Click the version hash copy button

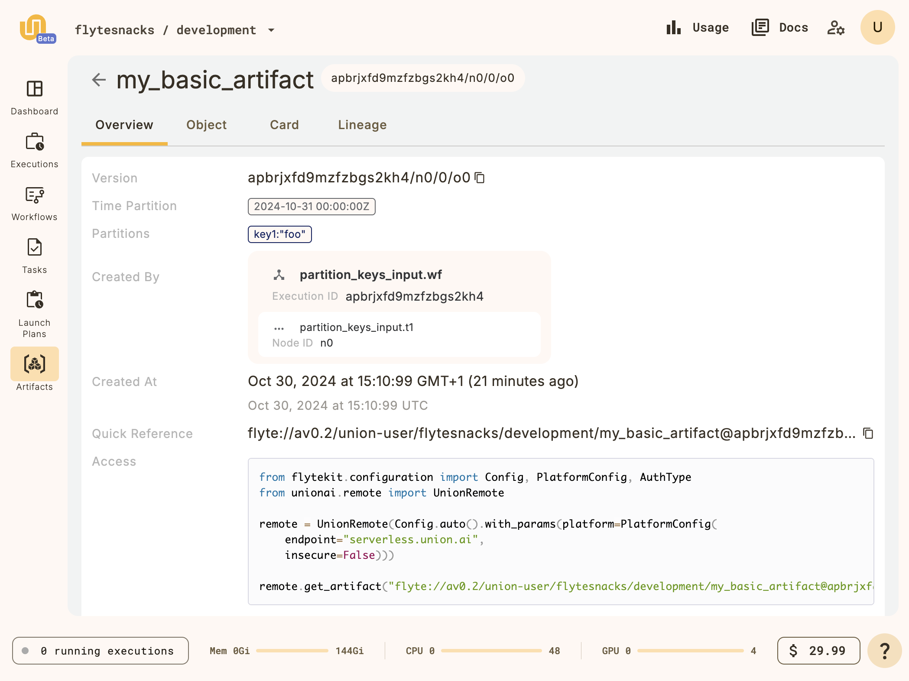[x=479, y=178]
